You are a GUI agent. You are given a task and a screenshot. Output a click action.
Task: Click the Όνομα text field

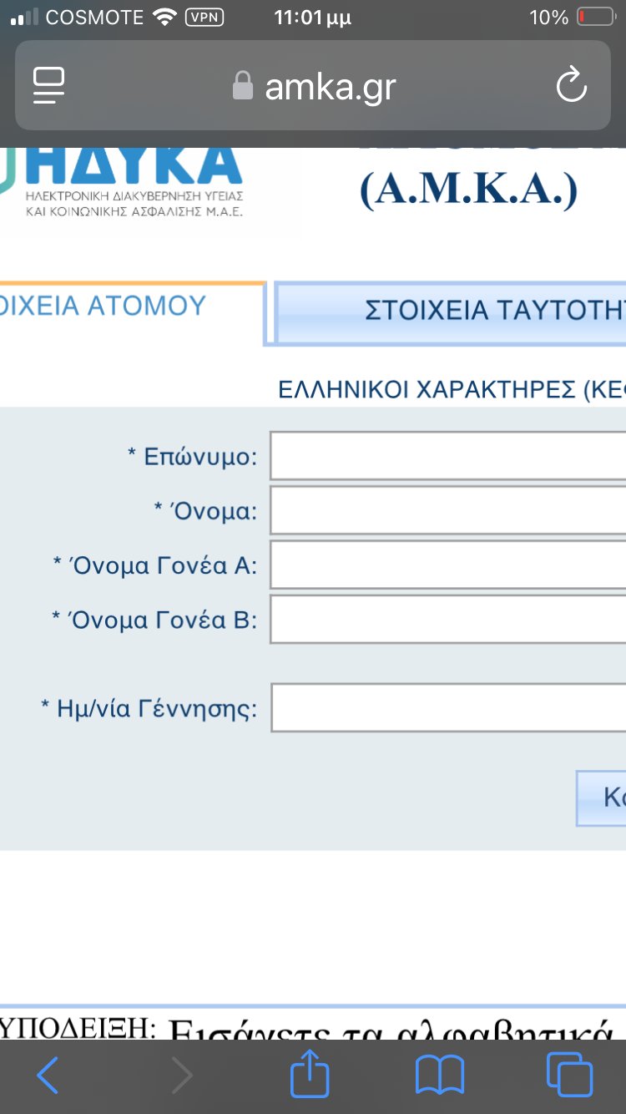point(447,510)
